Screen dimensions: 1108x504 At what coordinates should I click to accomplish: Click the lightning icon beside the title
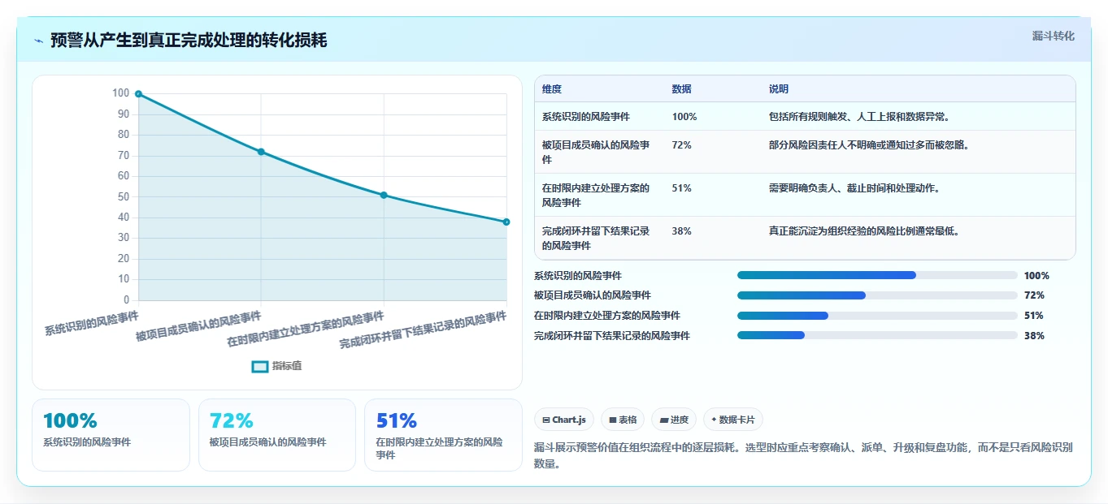39,41
